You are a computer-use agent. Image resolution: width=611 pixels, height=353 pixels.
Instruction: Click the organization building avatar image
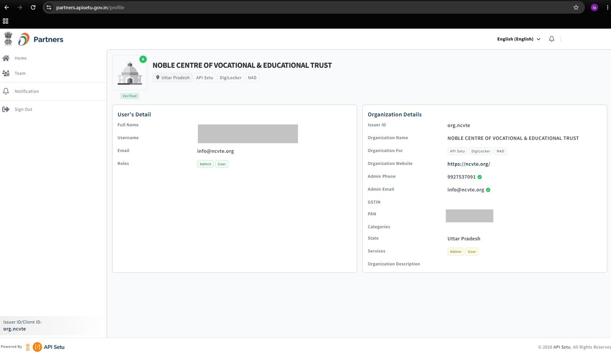tap(130, 73)
